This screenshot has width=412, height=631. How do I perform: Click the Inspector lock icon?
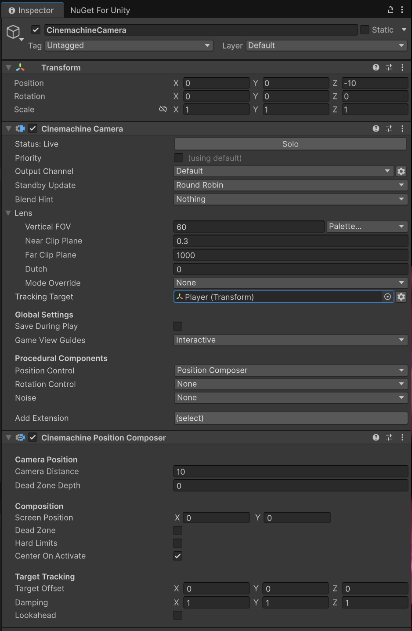point(390,10)
